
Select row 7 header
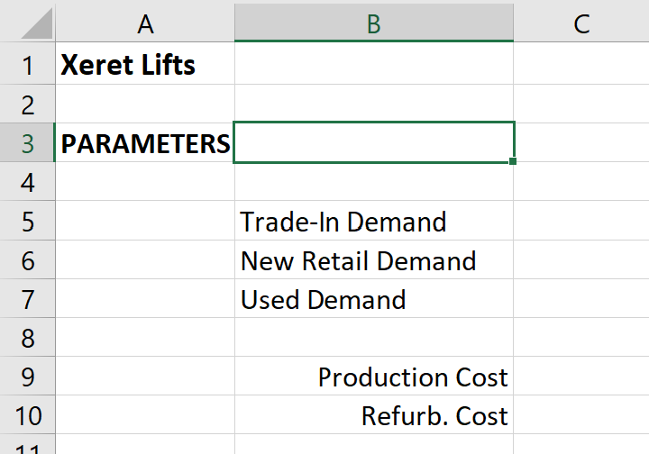pyautogui.click(x=27, y=298)
